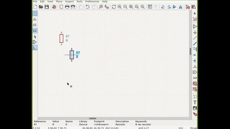Image resolution: width=230 pixels, height=129 pixels.
Task: Print the schematic
Action: coord(67,7)
